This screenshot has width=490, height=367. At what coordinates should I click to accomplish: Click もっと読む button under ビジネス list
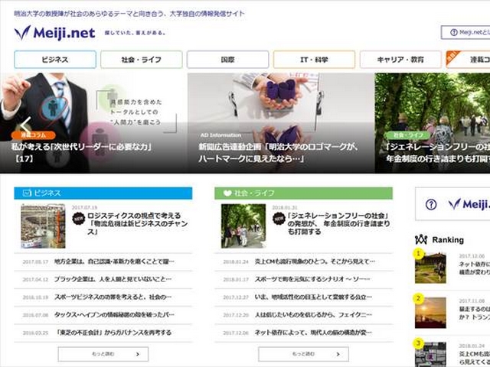click(x=103, y=354)
